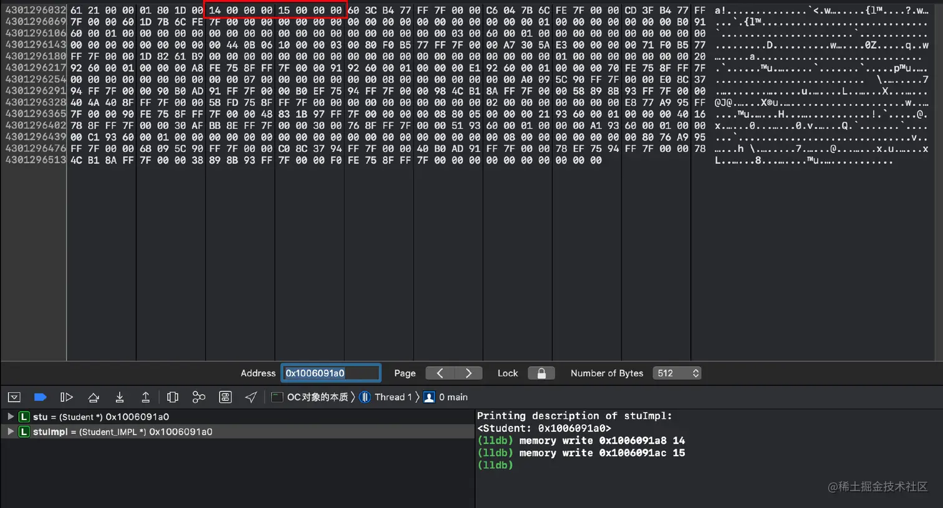The image size is (943, 508).
Task: Click console line 'Printing description of stuImpl:'
Action: pyautogui.click(x=574, y=415)
